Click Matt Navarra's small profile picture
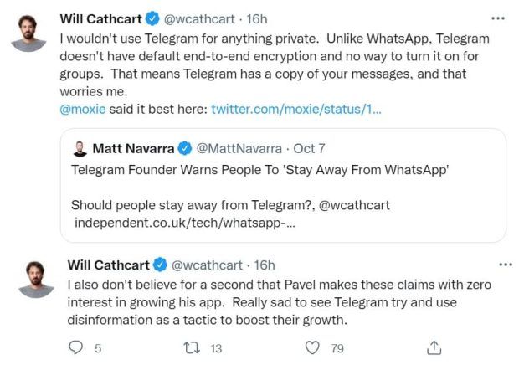Image resolution: width=519 pixels, height=375 pixels. [80, 149]
